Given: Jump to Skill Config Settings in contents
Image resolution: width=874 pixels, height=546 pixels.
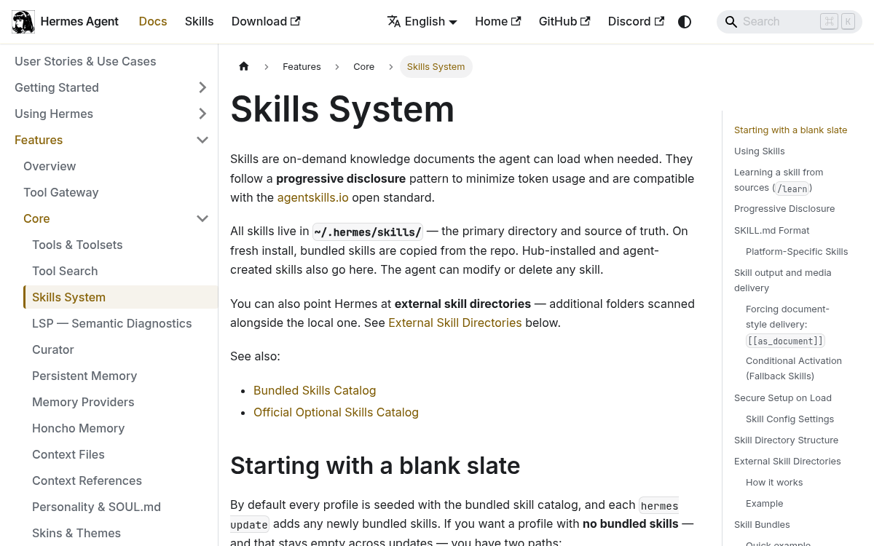Looking at the screenshot, I should pyautogui.click(x=790, y=419).
